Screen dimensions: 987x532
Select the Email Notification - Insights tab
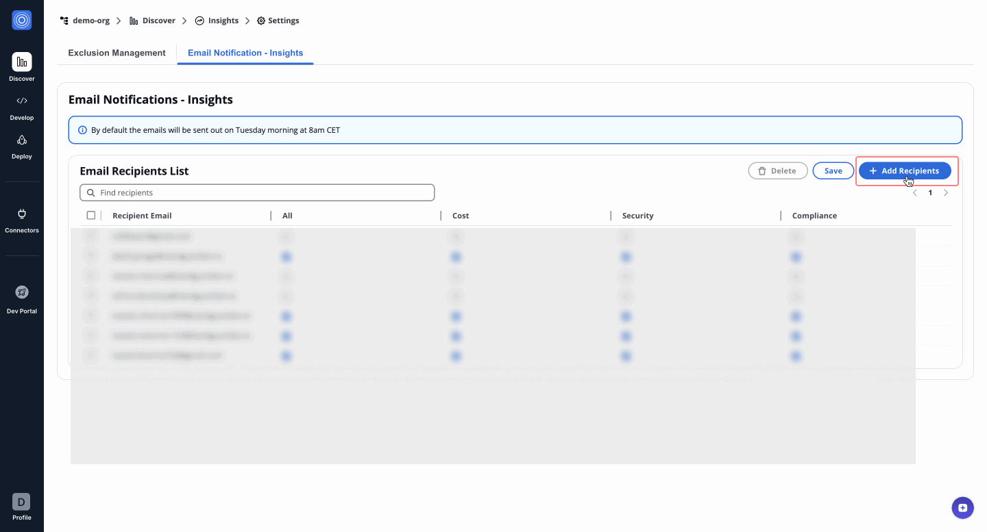[x=245, y=53]
